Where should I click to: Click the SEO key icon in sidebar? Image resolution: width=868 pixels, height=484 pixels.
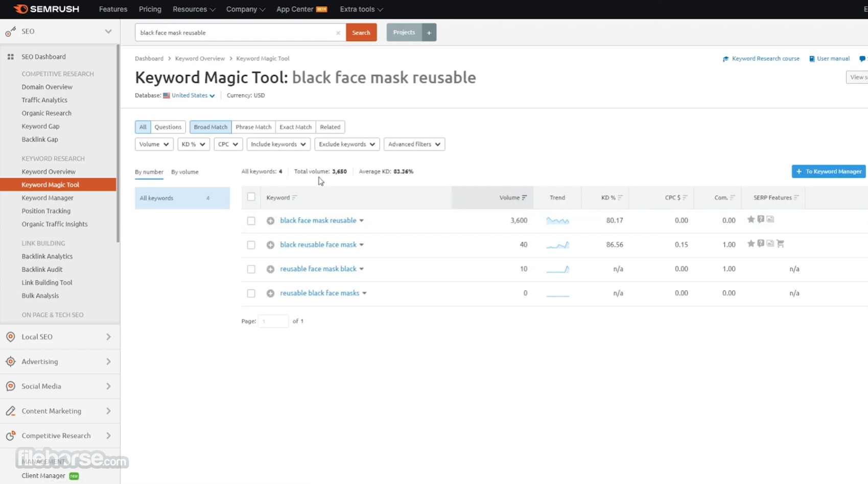[x=10, y=32]
